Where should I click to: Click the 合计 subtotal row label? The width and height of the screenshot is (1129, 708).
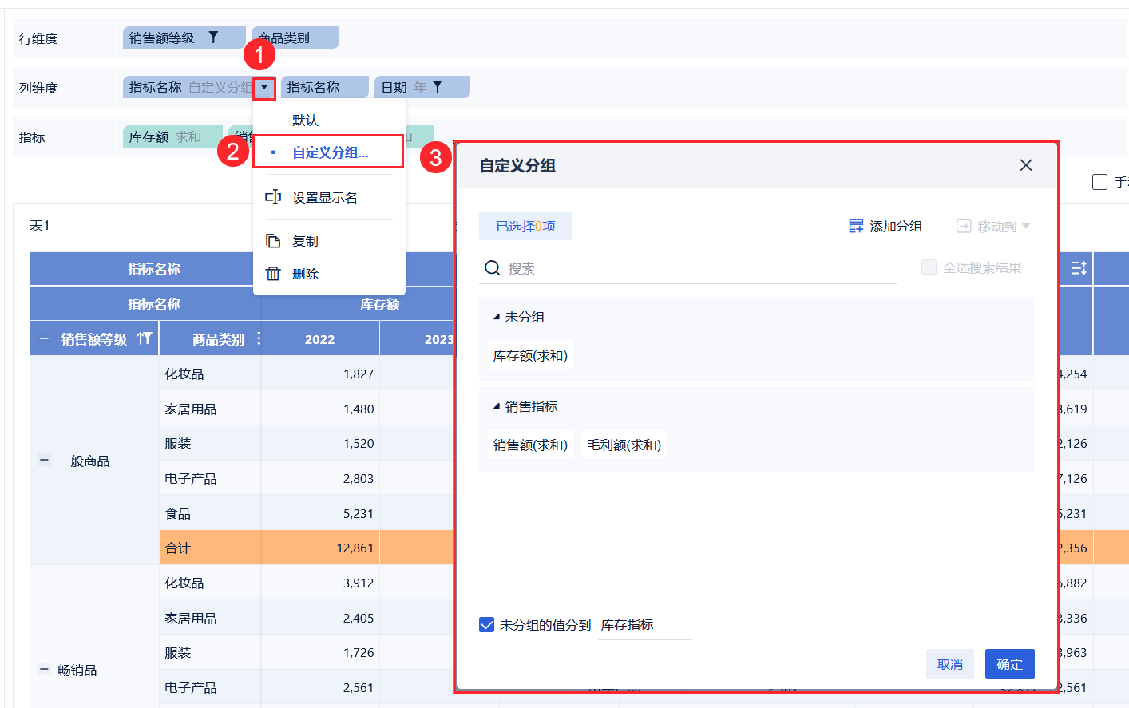[178, 548]
